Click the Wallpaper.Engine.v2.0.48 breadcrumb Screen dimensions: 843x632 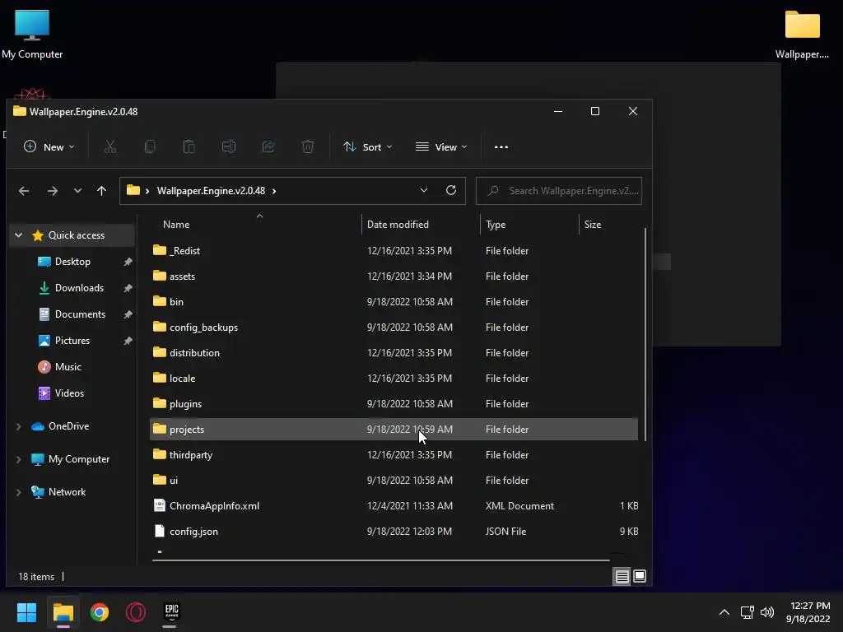(211, 191)
